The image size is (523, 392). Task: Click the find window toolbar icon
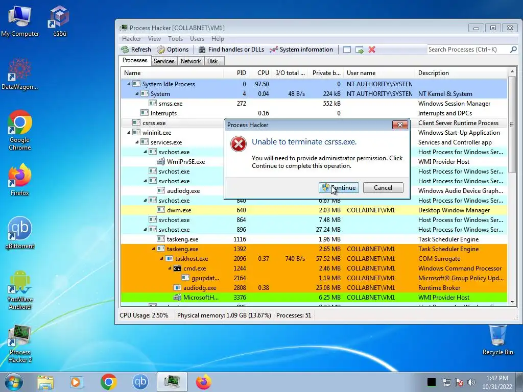click(347, 50)
